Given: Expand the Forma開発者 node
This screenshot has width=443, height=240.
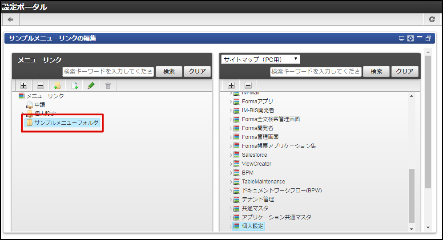Looking at the screenshot, I should [230, 128].
